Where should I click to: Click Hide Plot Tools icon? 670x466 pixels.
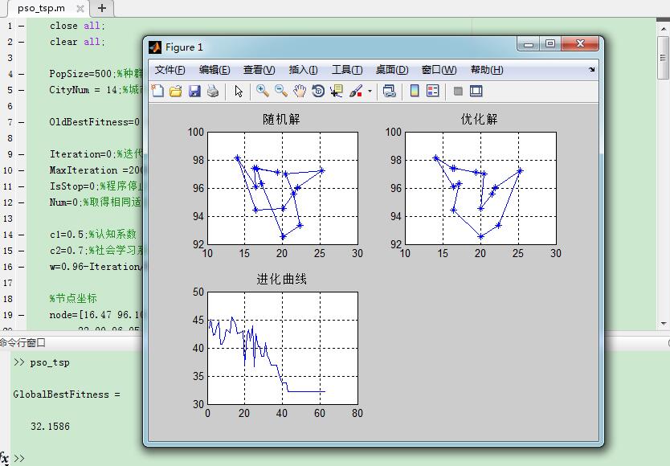click(x=458, y=91)
